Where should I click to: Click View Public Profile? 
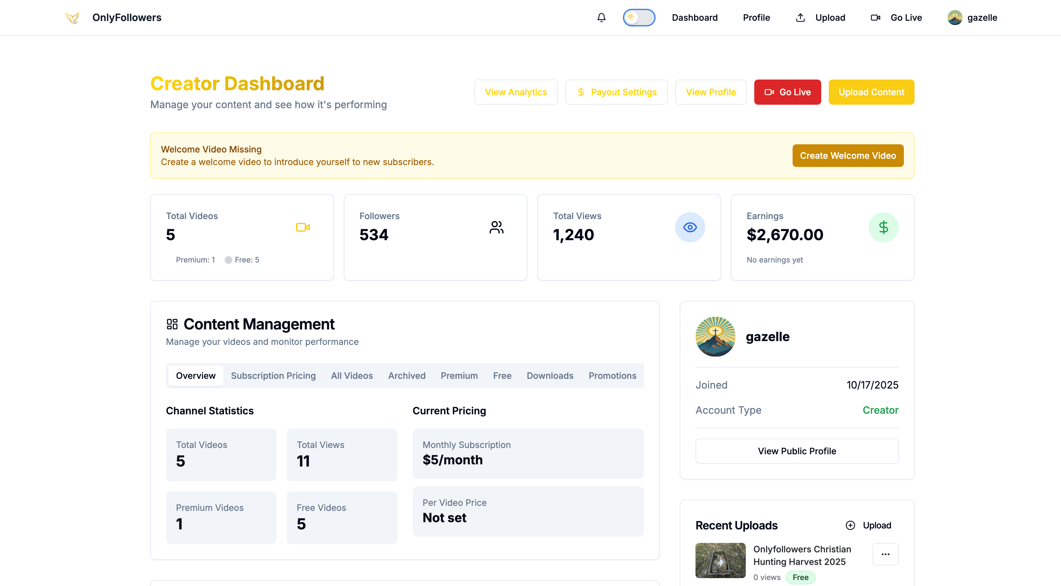797,451
